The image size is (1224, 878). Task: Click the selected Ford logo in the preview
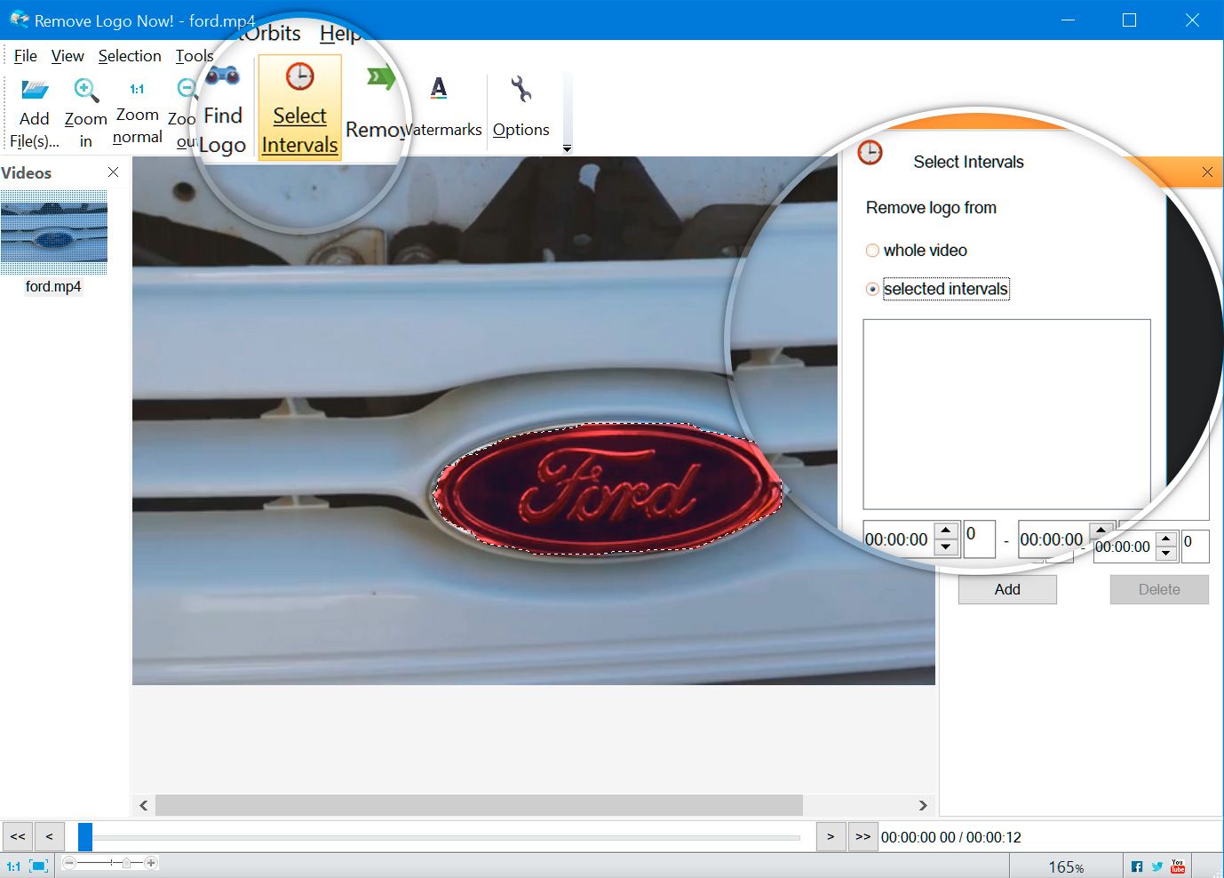[x=608, y=489]
